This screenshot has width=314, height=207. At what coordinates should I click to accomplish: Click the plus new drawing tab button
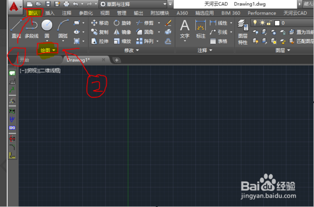pos(117,60)
